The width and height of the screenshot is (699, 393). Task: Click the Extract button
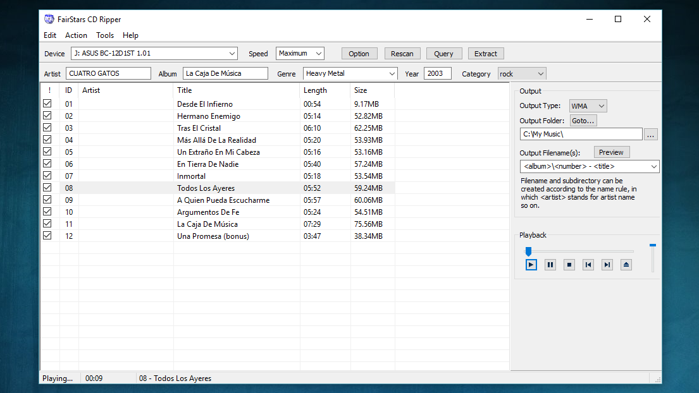(486, 54)
